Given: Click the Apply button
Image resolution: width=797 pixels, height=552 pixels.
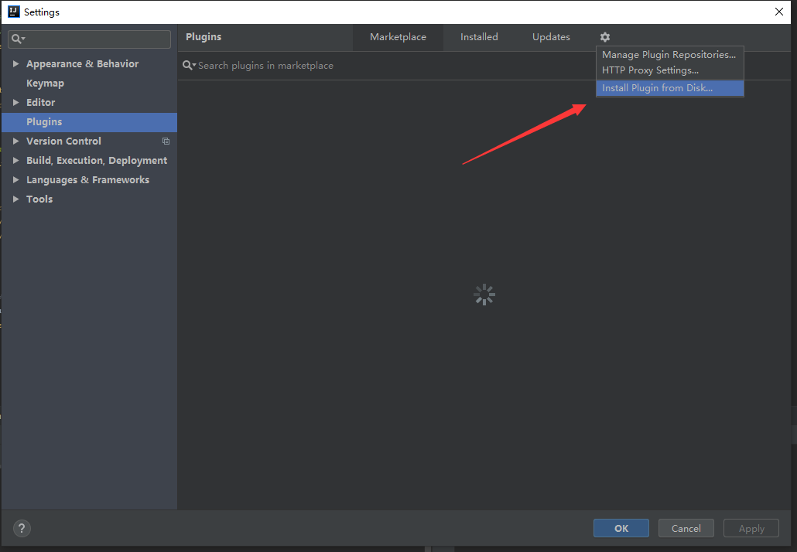Looking at the screenshot, I should (751, 528).
